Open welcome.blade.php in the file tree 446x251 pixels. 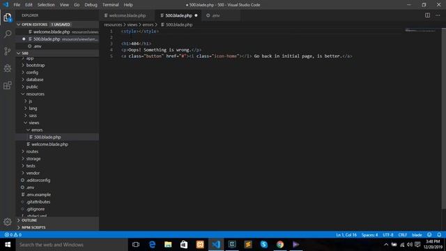[49, 144]
